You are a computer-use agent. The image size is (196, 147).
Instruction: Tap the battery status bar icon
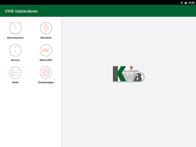click(186, 3)
